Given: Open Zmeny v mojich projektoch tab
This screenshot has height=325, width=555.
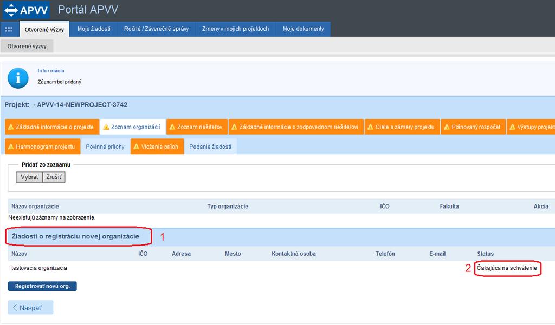Looking at the screenshot, I should pos(235,29).
